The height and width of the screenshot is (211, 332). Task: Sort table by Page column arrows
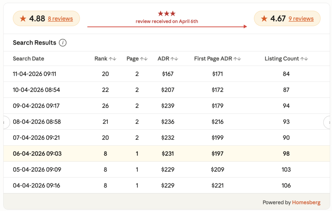coord(144,59)
